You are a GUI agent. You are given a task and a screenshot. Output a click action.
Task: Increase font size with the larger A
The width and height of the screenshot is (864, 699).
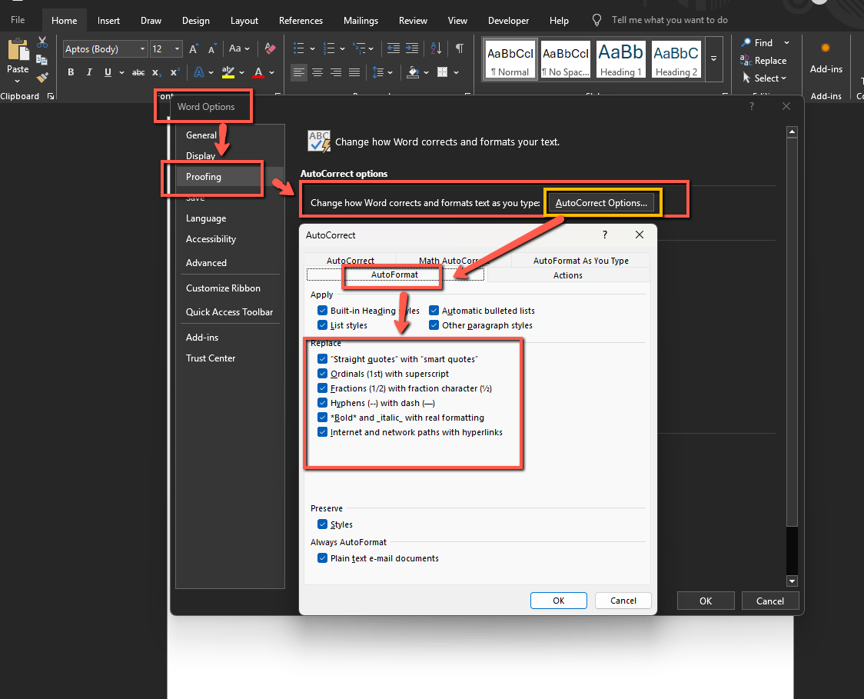[x=194, y=48]
